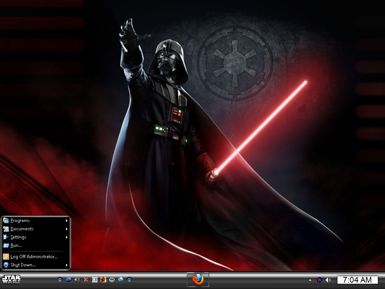Open the Documents submenu
385x289 pixels.
point(35,229)
